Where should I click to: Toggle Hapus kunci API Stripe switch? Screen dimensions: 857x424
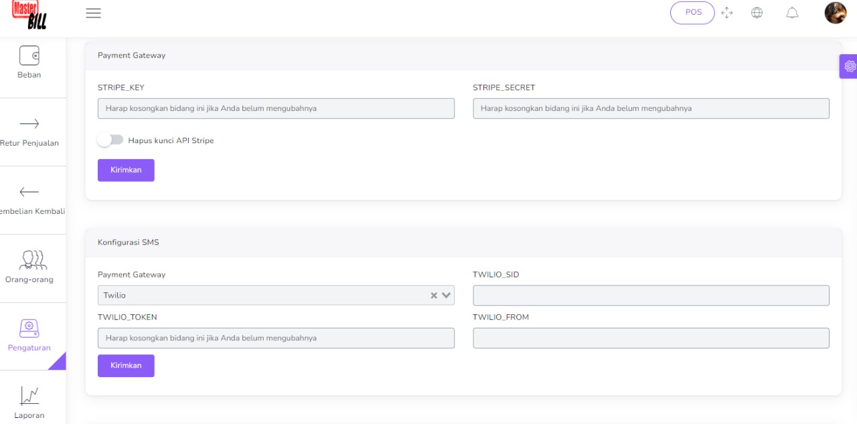click(110, 140)
